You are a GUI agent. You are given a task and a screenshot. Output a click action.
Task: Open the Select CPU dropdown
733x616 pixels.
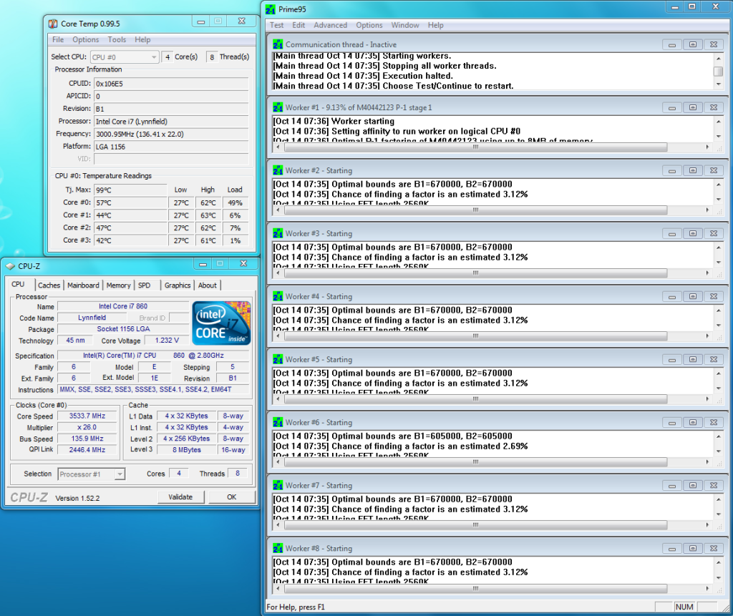pos(125,57)
